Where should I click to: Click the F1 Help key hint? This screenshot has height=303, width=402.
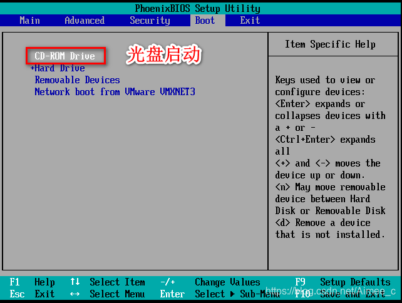coord(33,282)
